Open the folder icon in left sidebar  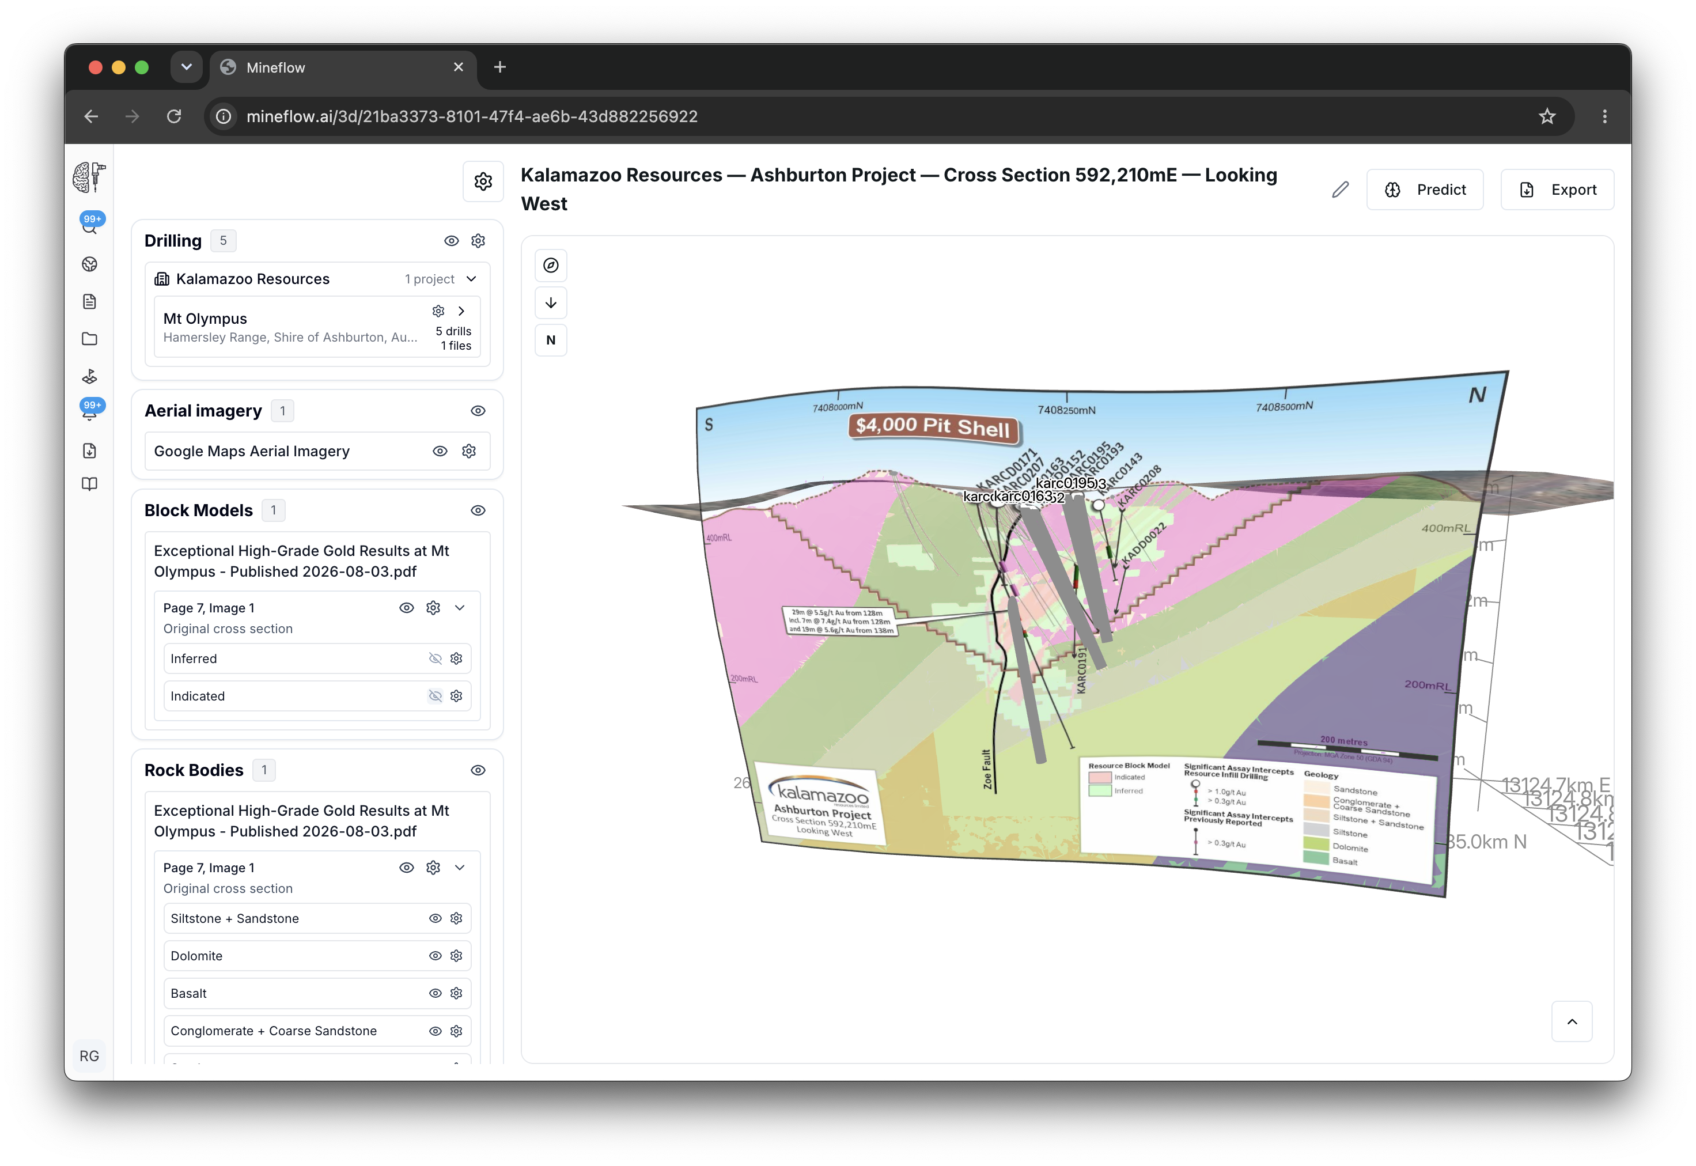click(x=89, y=339)
